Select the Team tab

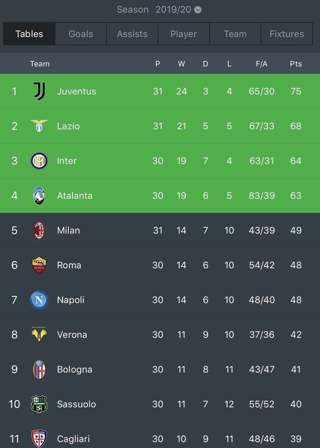click(x=235, y=34)
